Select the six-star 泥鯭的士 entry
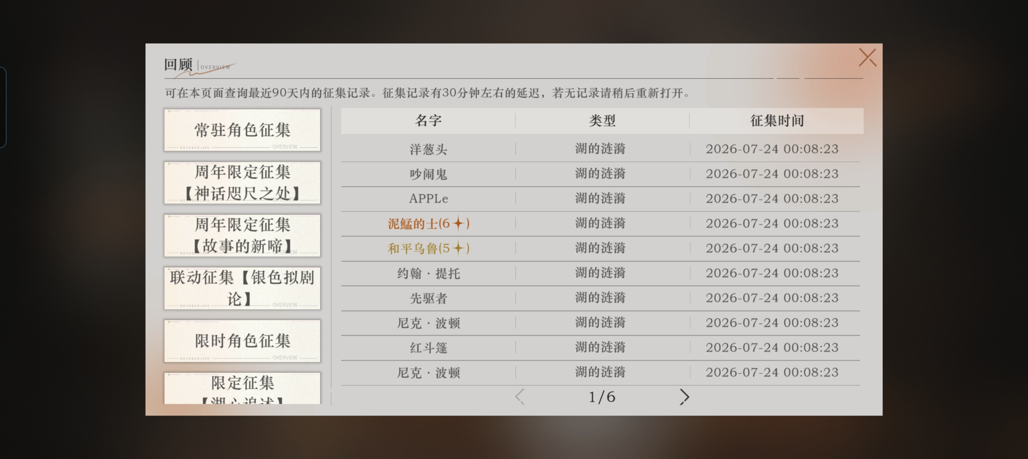Image resolution: width=1028 pixels, height=459 pixels. tap(428, 224)
